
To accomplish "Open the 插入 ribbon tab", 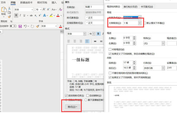I will coord(54,2).
